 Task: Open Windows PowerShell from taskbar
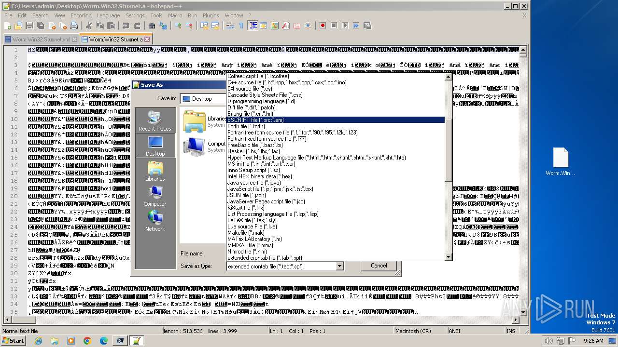tap(120, 341)
